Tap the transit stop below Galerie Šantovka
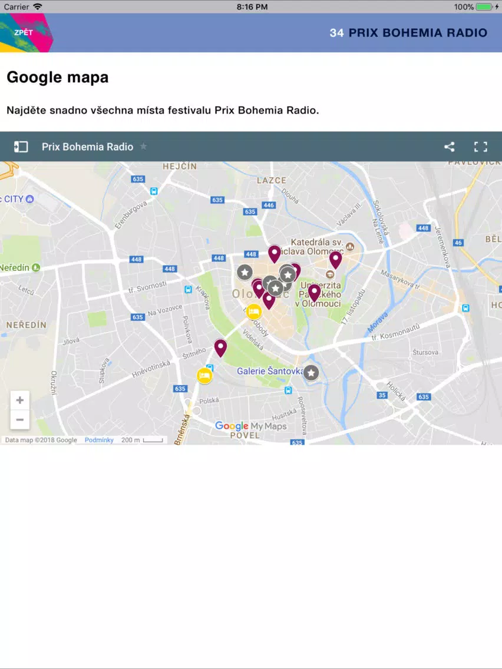502x669 pixels. click(x=288, y=390)
